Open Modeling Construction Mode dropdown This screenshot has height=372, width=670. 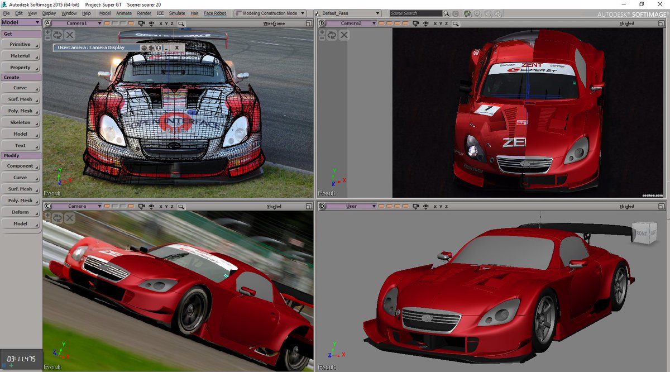(x=270, y=13)
